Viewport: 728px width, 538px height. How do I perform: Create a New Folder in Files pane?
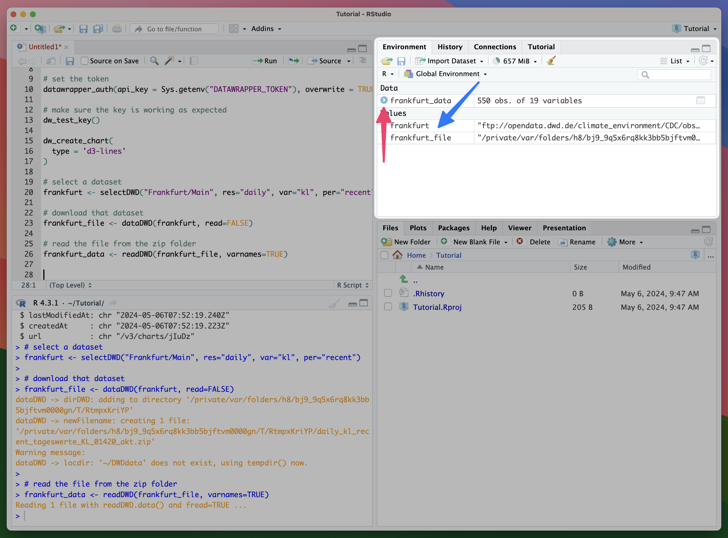pos(406,242)
